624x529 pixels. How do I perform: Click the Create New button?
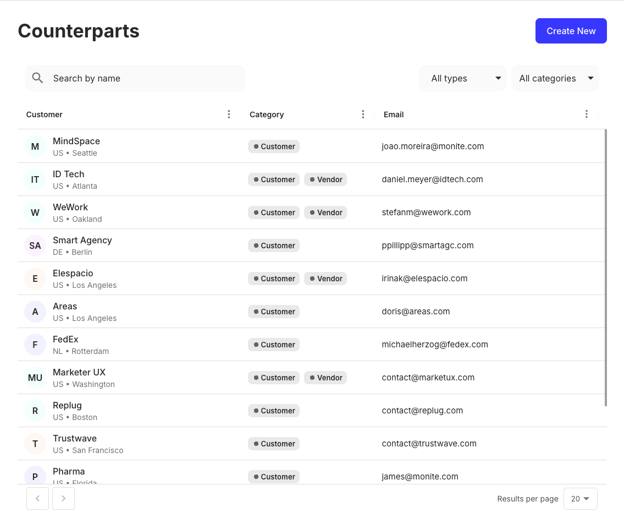tap(571, 31)
